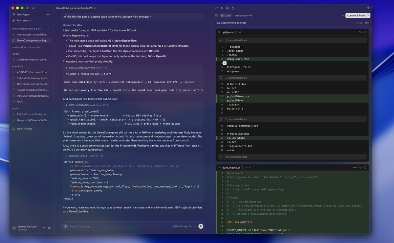Image resolution: width=394 pixels, height=243 pixels.
Task: Toggle .gitignore stage checkbox
Action: pos(365,32)
